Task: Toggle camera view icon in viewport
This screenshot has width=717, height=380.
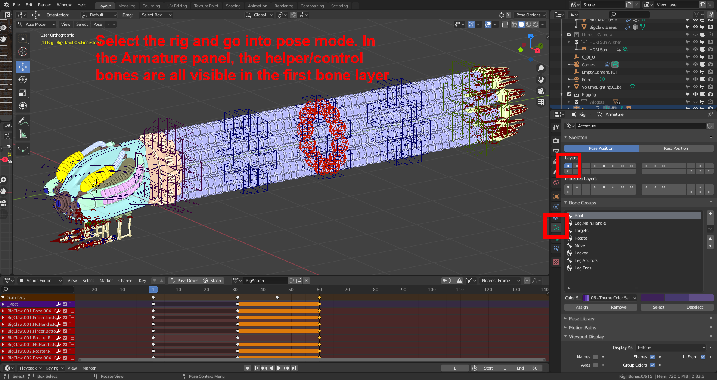Action: pyautogui.click(x=540, y=91)
